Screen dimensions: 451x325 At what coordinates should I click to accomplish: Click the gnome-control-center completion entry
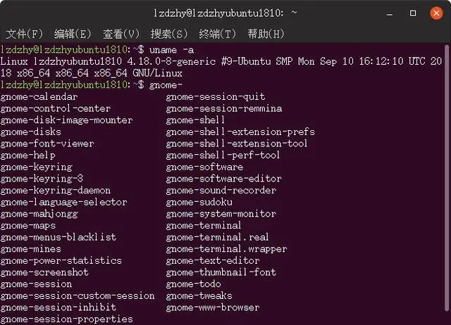pos(56,108)
